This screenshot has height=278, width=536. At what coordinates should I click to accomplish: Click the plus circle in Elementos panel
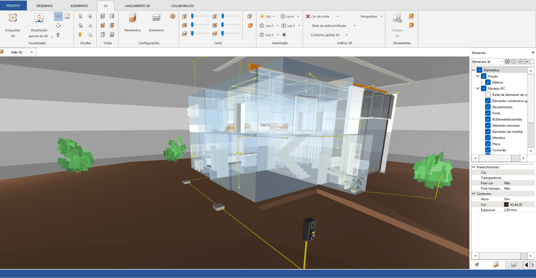[507, 62]
